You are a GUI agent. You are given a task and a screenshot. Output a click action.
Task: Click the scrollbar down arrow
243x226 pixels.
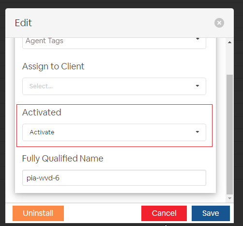coord(229,198)
